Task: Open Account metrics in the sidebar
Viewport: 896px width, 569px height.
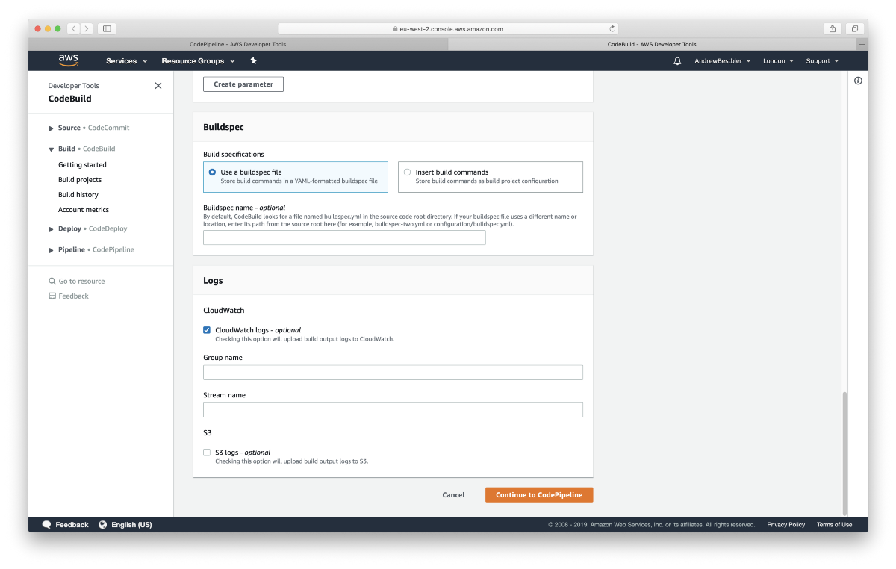Action: coord(84,210)
